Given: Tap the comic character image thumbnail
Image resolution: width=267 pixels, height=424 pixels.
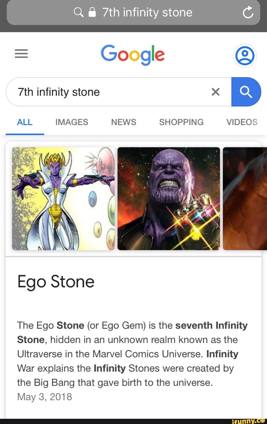Looking at the screenshot, I should pos(63,198).
